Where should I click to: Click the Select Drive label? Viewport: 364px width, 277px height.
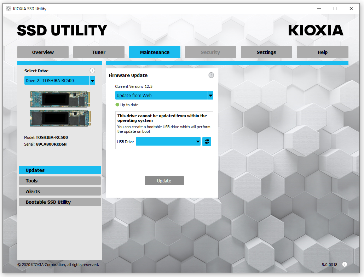[x=36, y=71]
